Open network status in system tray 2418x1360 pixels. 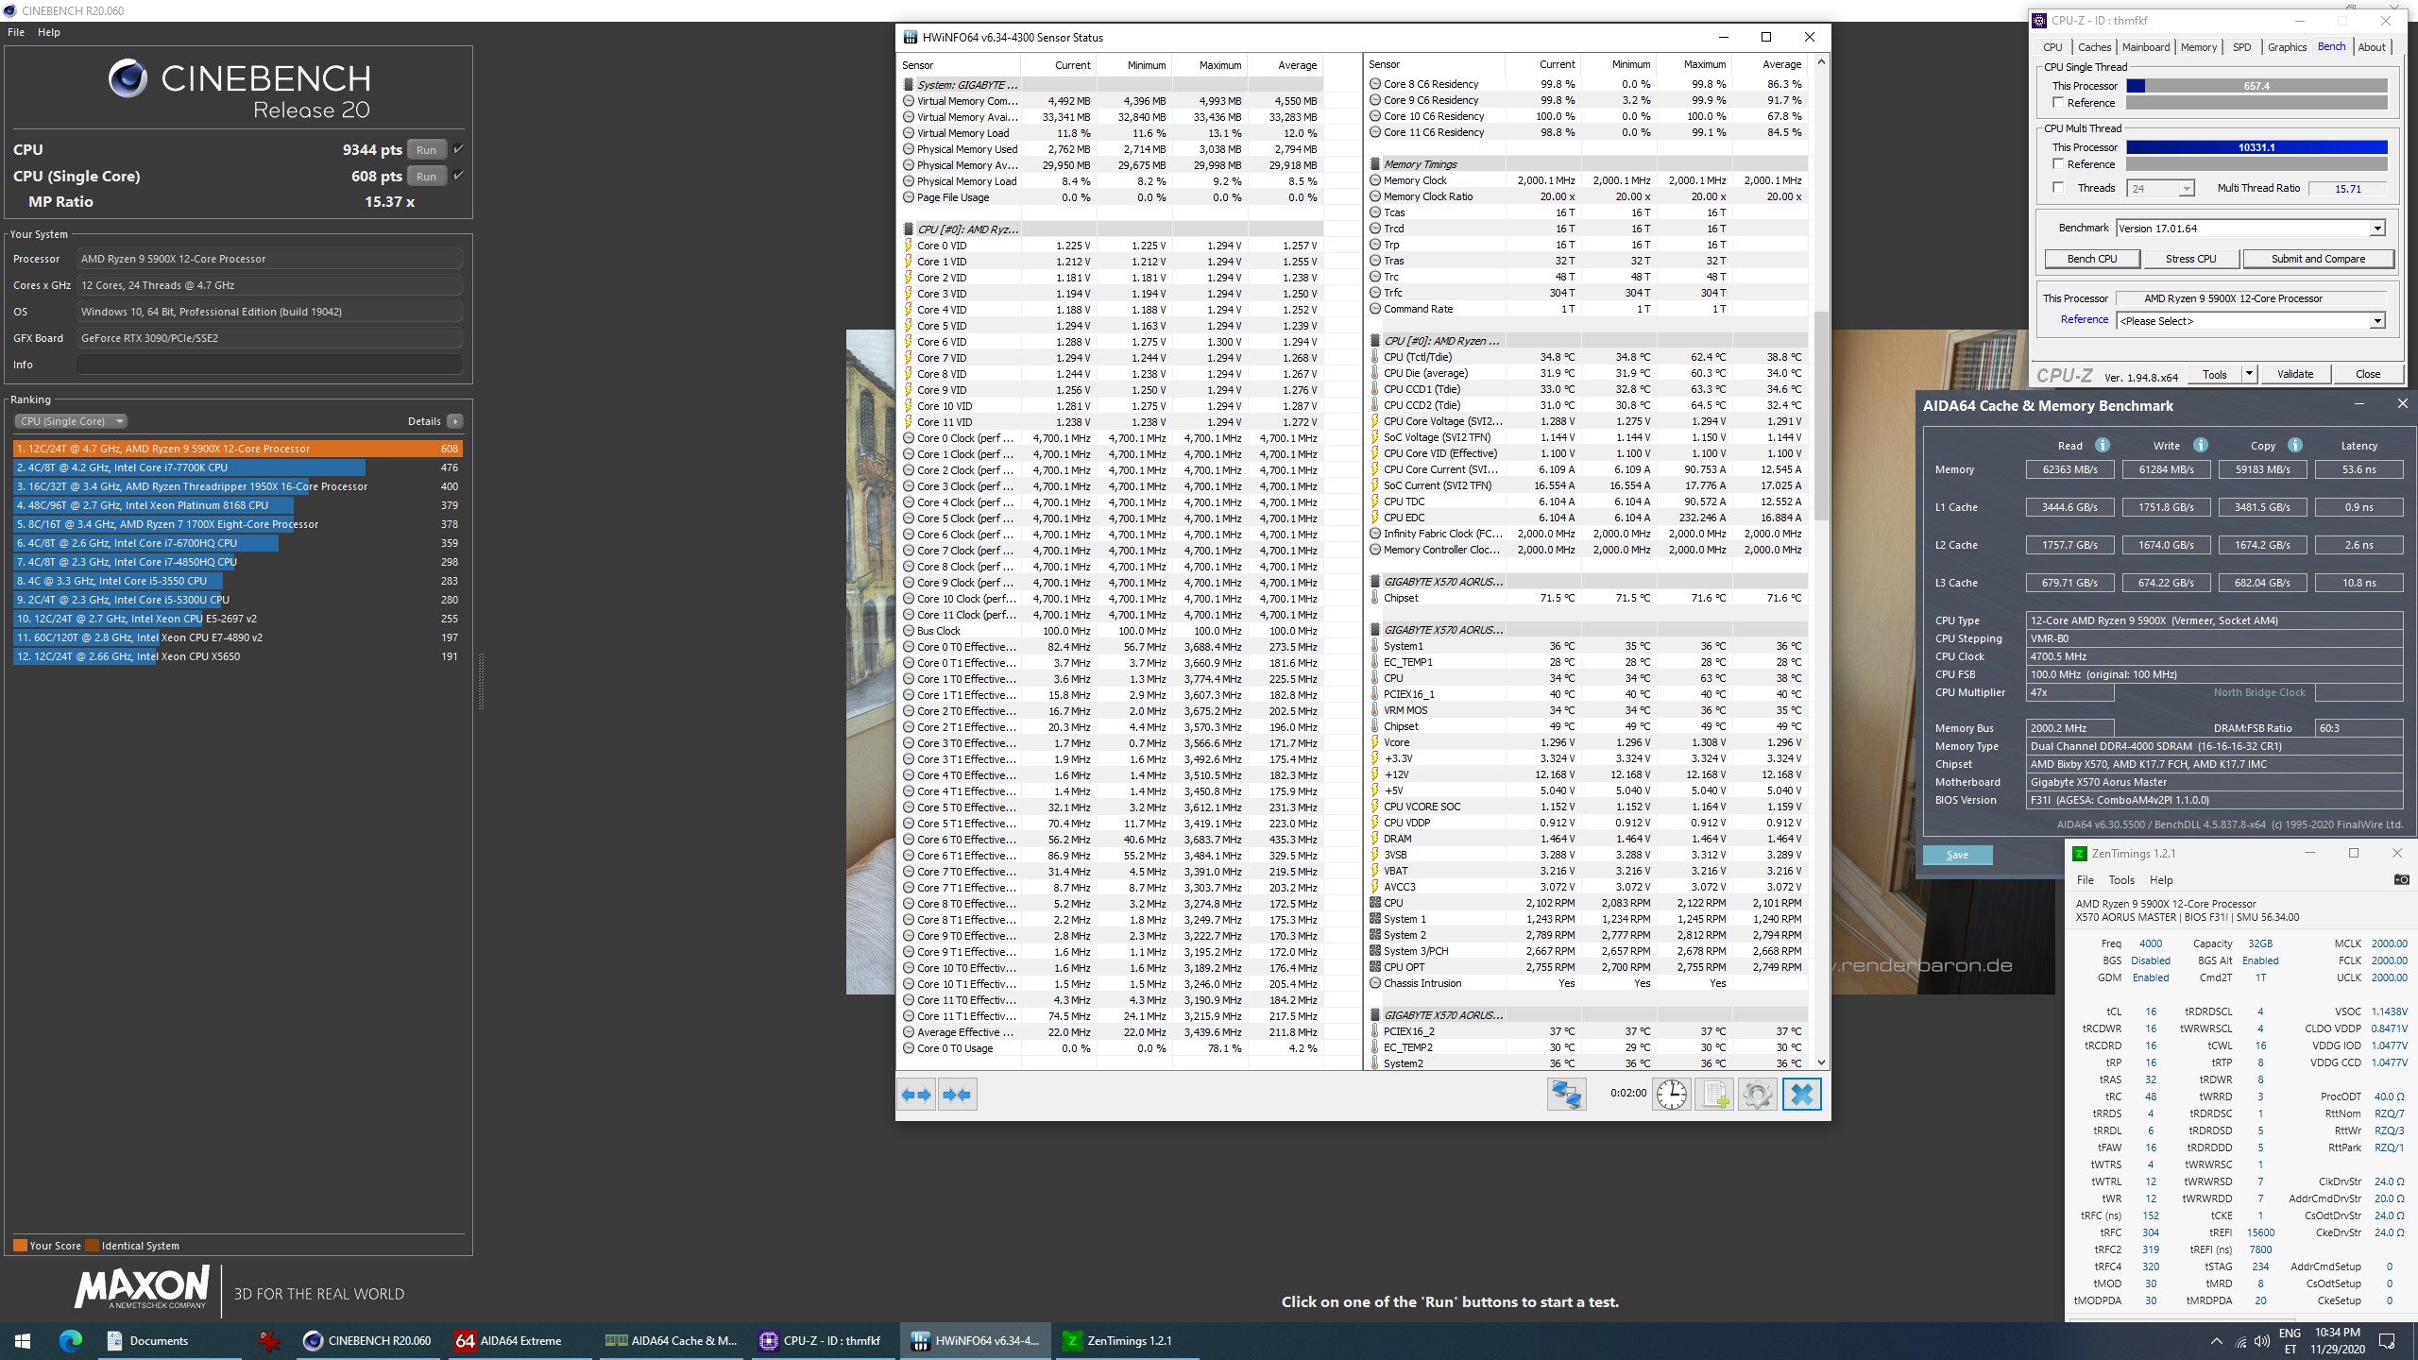coord(2240,1341)
